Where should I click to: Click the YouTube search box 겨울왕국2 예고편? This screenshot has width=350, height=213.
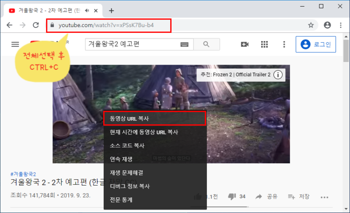coord(139,45)
